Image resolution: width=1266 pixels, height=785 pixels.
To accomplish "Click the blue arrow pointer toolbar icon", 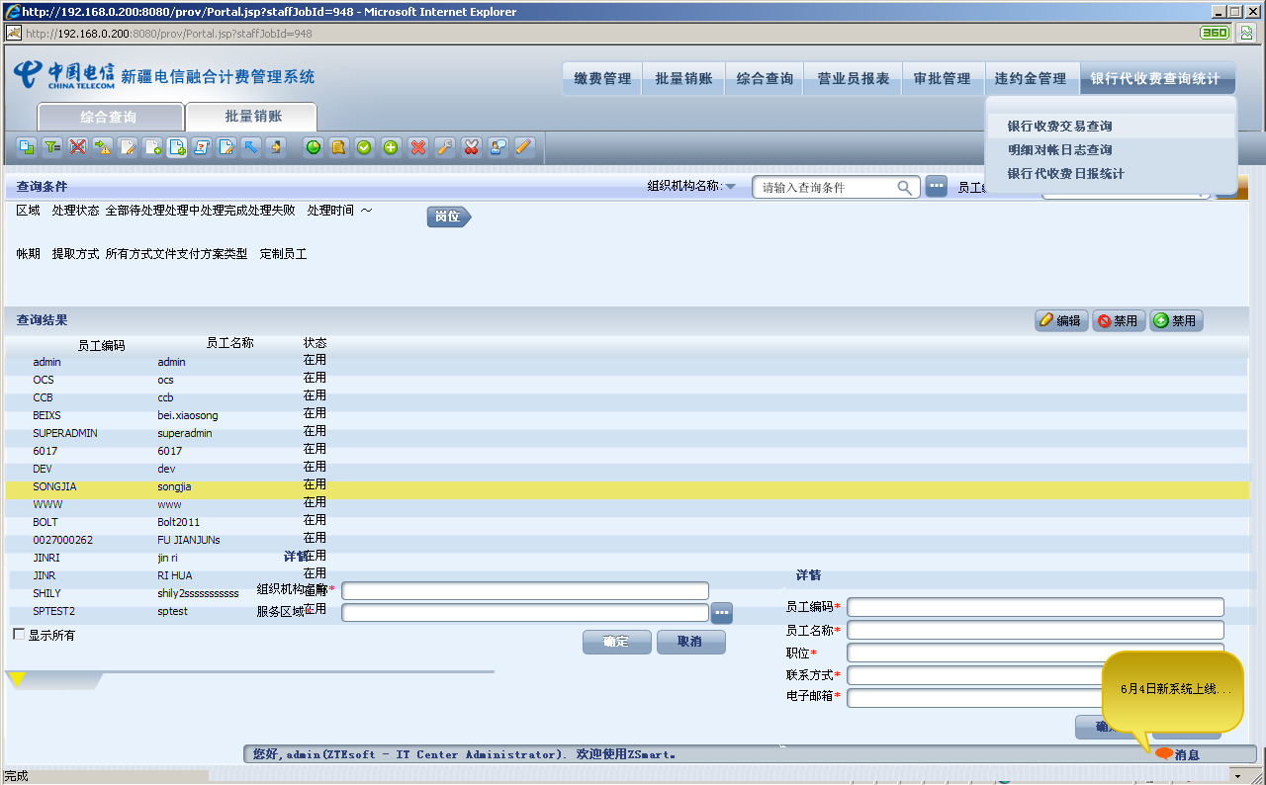I will tap(251, 147).
